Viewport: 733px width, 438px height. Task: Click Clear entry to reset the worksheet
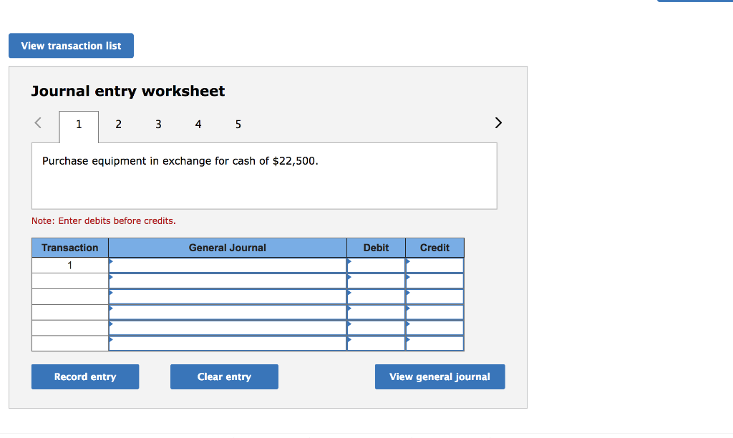tap(224, 376)
